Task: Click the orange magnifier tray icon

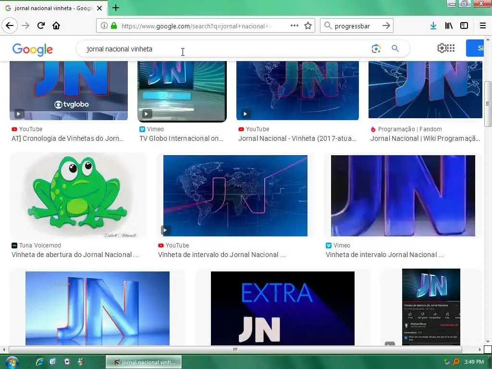Action: point(456,362)
